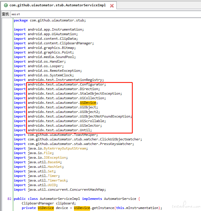The width and height of the screenshot is (201, 211).
Task: Click the ClipboardManager clipboard field line
Action: [49, 203]
